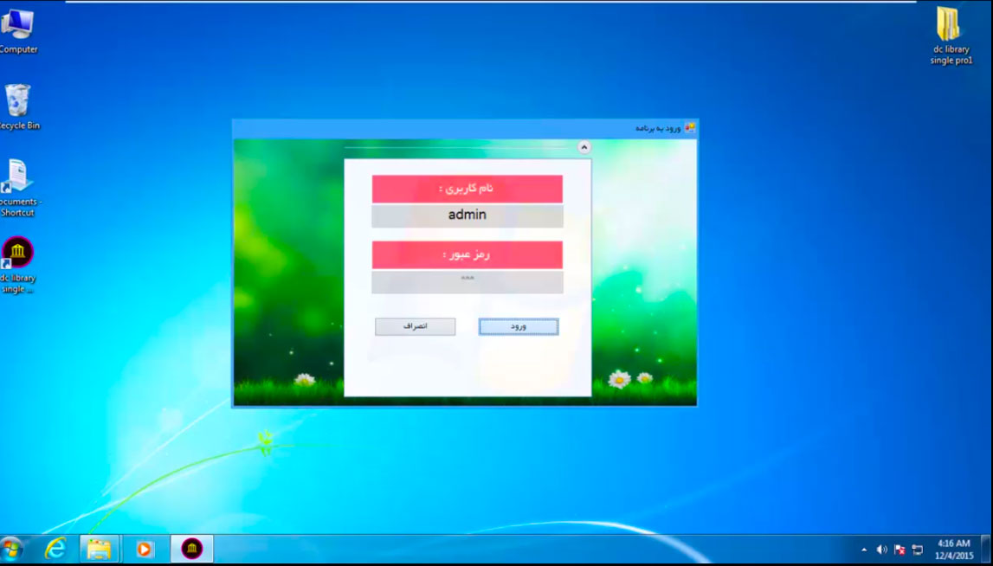Select the Recycle Bin desktop icon
The height and width of the screenshot is (566, 993).
[x=18, y=107]
